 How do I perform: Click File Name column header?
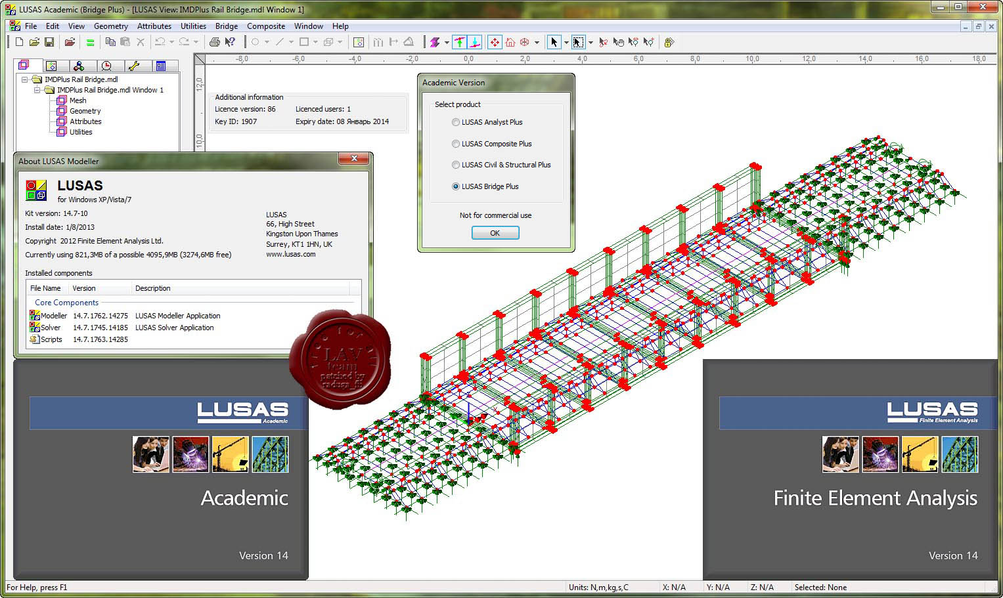[45, 288]
